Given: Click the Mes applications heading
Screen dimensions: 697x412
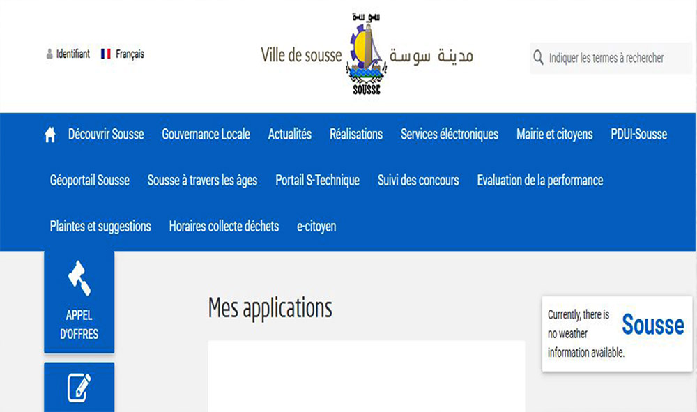Looking at the screenshot, I should [x=270, y=307].
